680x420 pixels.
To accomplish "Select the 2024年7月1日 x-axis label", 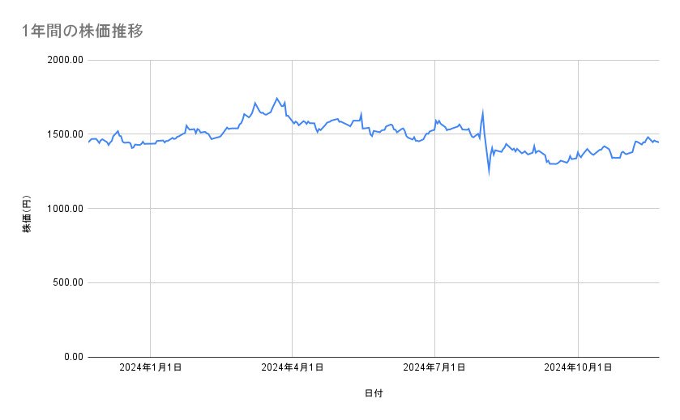I will pos(435,368).
